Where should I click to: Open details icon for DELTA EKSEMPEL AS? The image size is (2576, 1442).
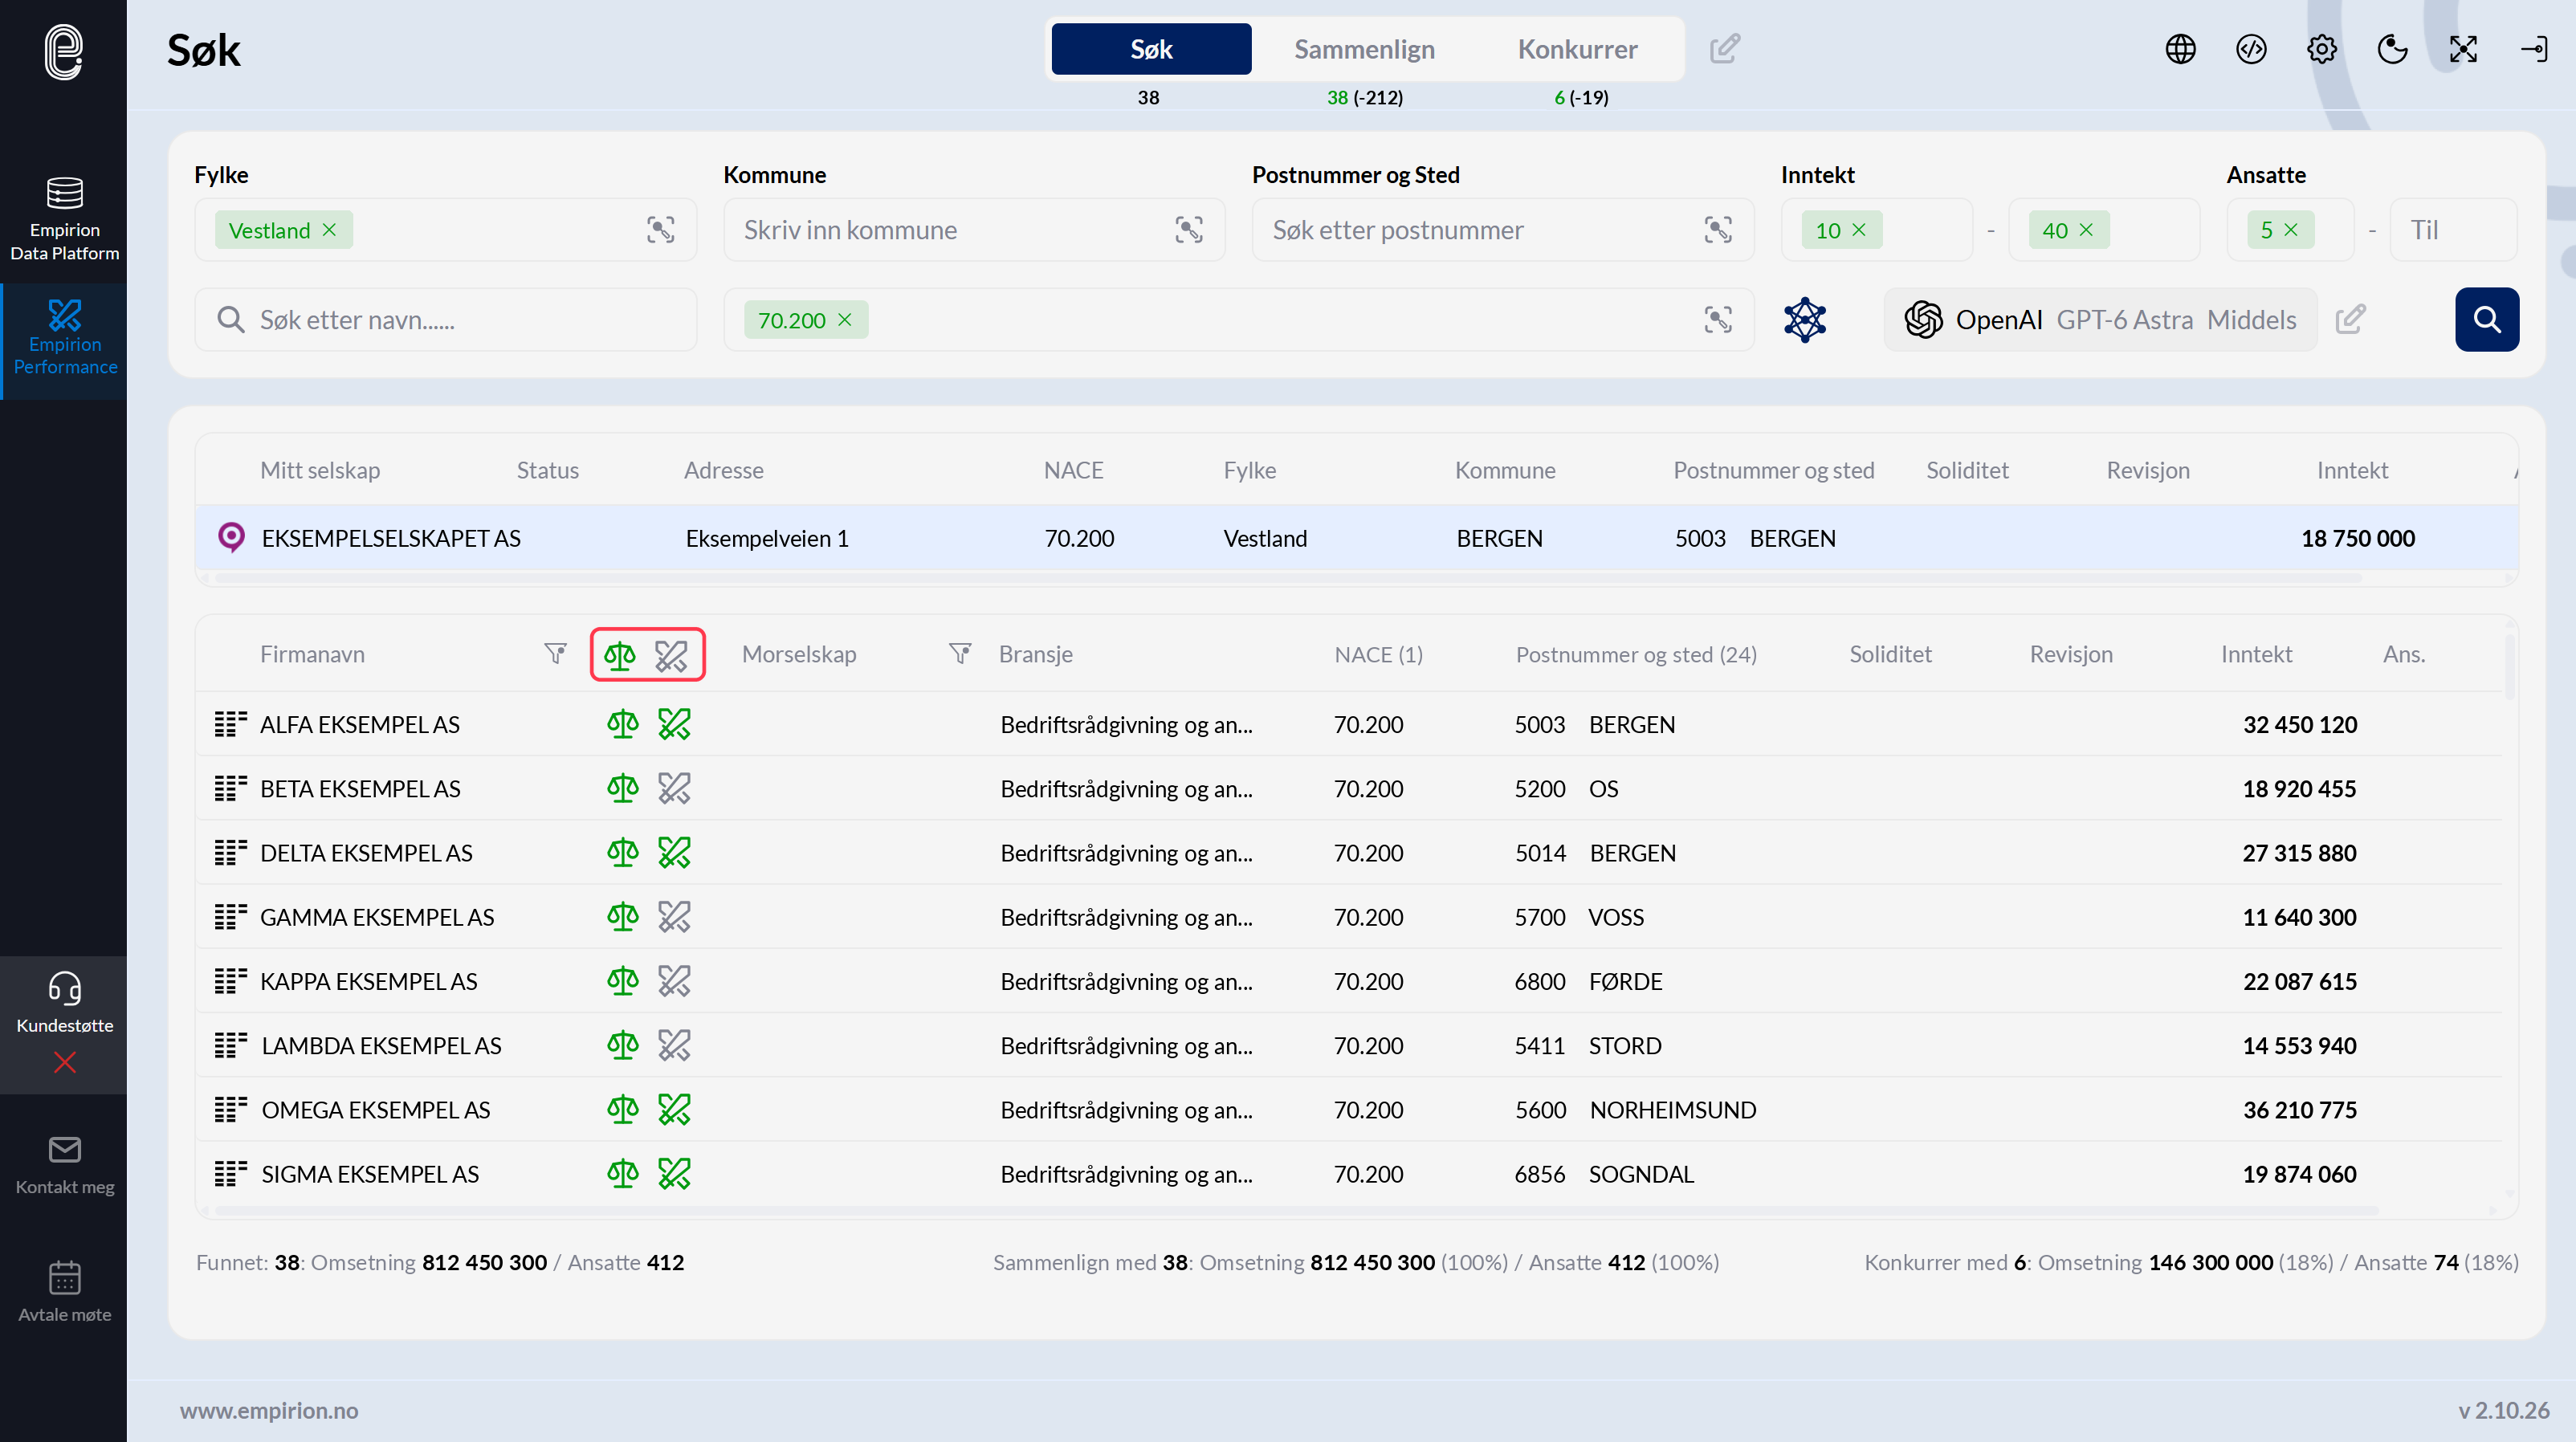(230, 853)
